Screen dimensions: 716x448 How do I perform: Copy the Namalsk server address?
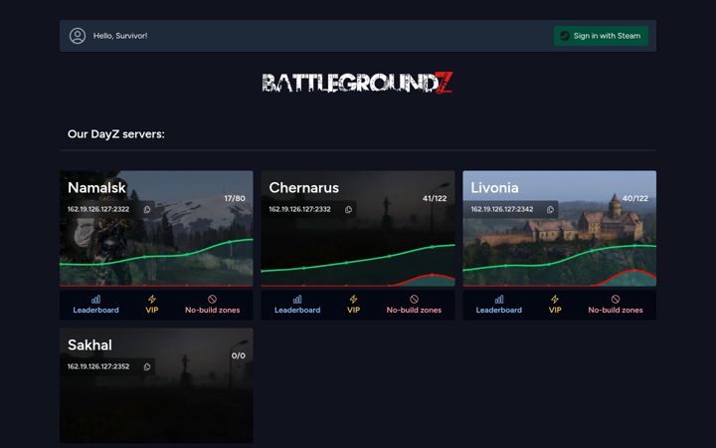[147, 209]
